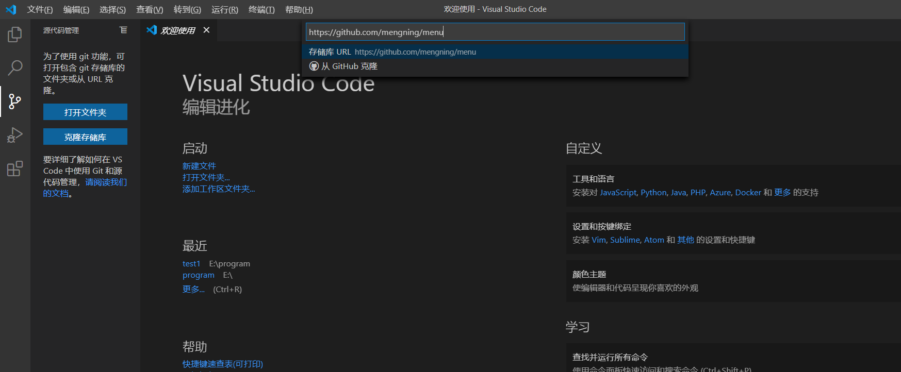The width and height of the screenshot is (901, 372).
Task: Click the 查找并运行所有命令 card
Action: click(733, 358)
